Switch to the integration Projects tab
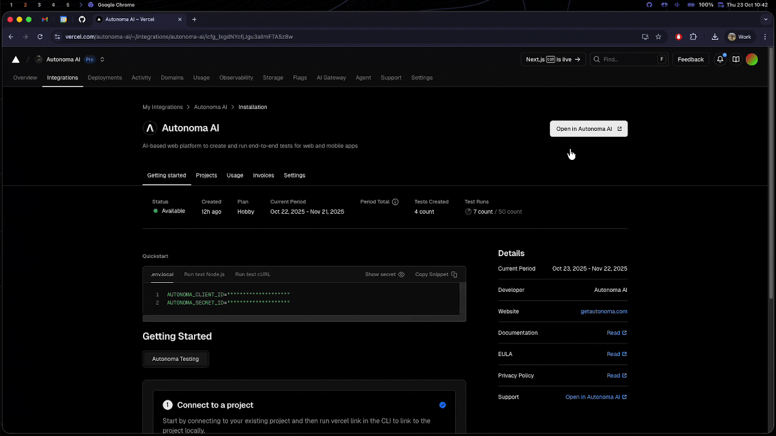776x436 pixels. click(x=206, y=175)
